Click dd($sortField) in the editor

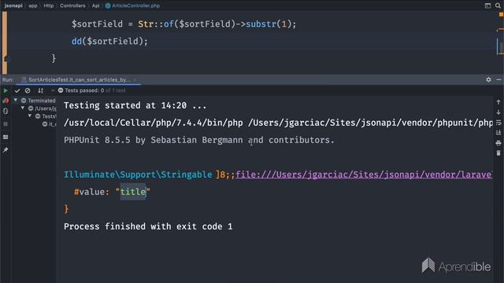(x=109, y=42)
